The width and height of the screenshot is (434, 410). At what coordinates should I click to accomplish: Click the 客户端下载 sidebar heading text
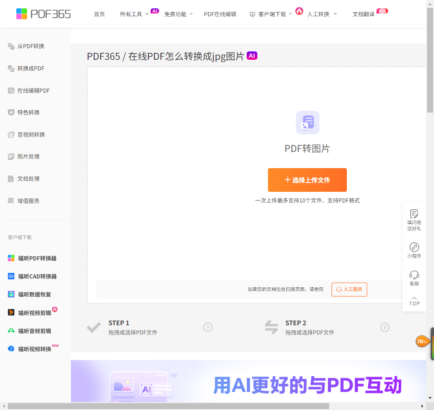(x=19, y=238)
